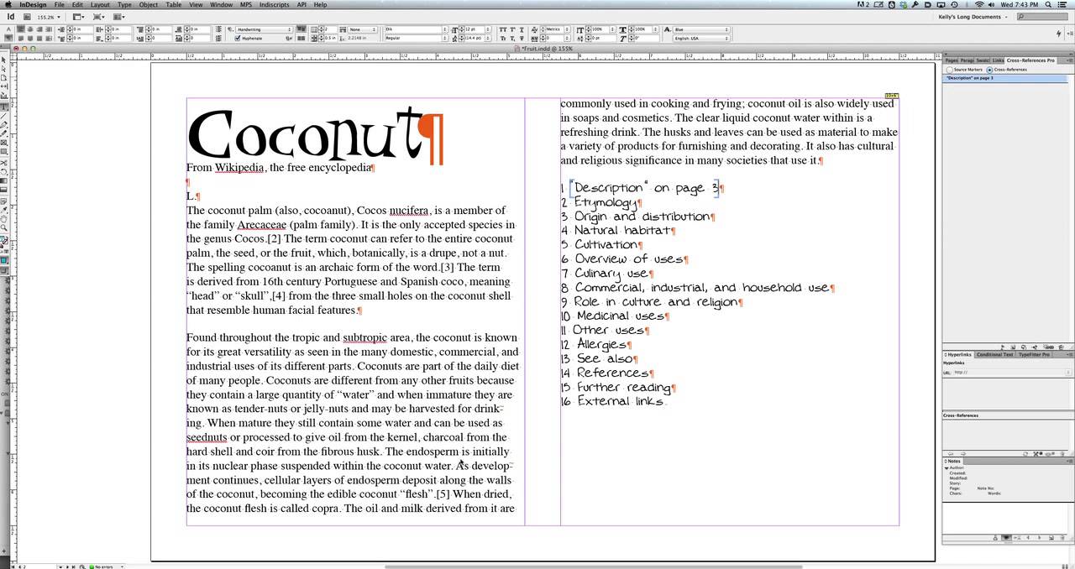Click the 12 pt font size field
Image resolution: width=1075 pixels, height=569 pixels.
(473, 29)
